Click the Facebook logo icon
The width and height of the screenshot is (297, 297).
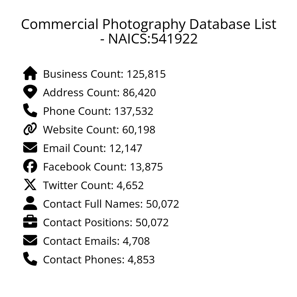tap(30, 166)
